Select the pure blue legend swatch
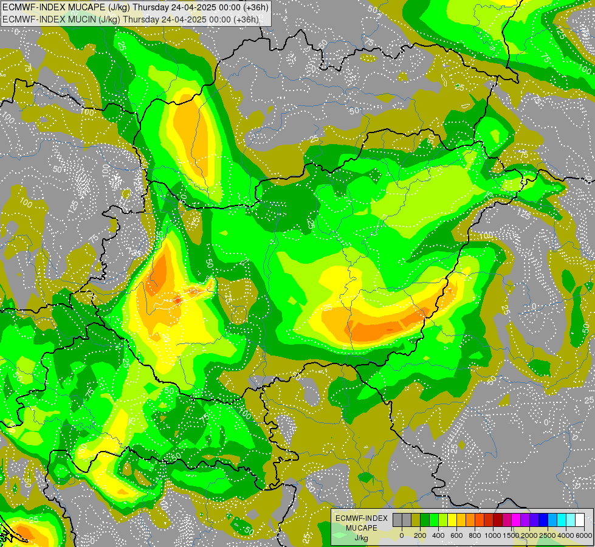 pos(543,520)
